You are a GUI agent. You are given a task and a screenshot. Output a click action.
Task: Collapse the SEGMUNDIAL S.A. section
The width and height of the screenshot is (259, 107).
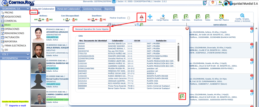click(28, 9)
